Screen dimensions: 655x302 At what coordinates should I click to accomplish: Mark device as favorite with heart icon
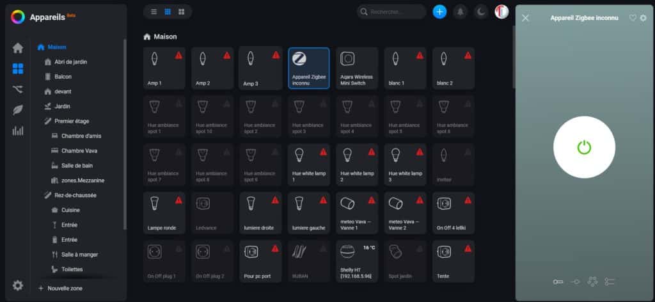(633, 18)
